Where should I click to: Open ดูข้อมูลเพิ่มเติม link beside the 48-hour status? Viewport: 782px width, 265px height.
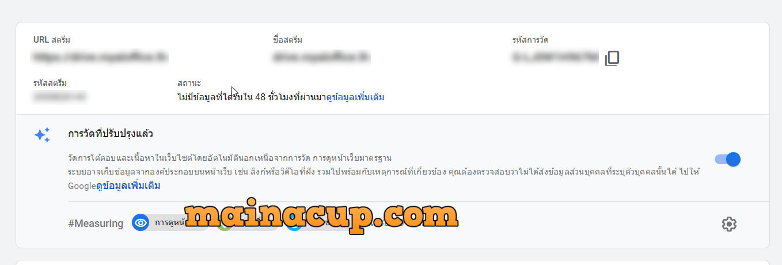click(x=355, y=97)
